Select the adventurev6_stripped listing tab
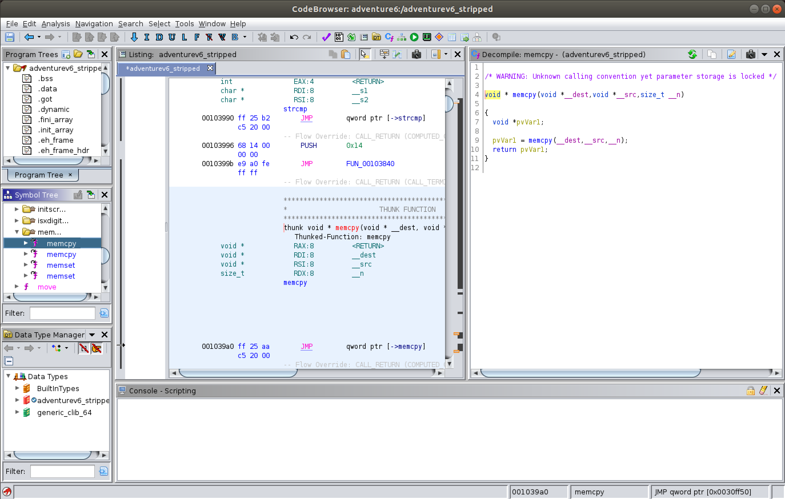This screenshot has width=785, height=499. [x=163, y=69]
